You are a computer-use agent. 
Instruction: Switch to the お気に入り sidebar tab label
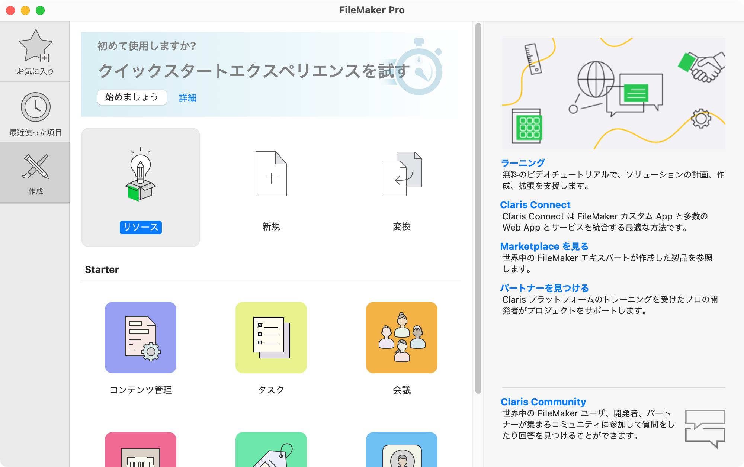(35, 71)
